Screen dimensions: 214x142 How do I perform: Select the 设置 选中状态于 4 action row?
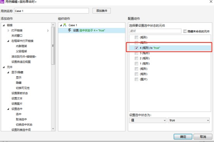tap(92, 31)
